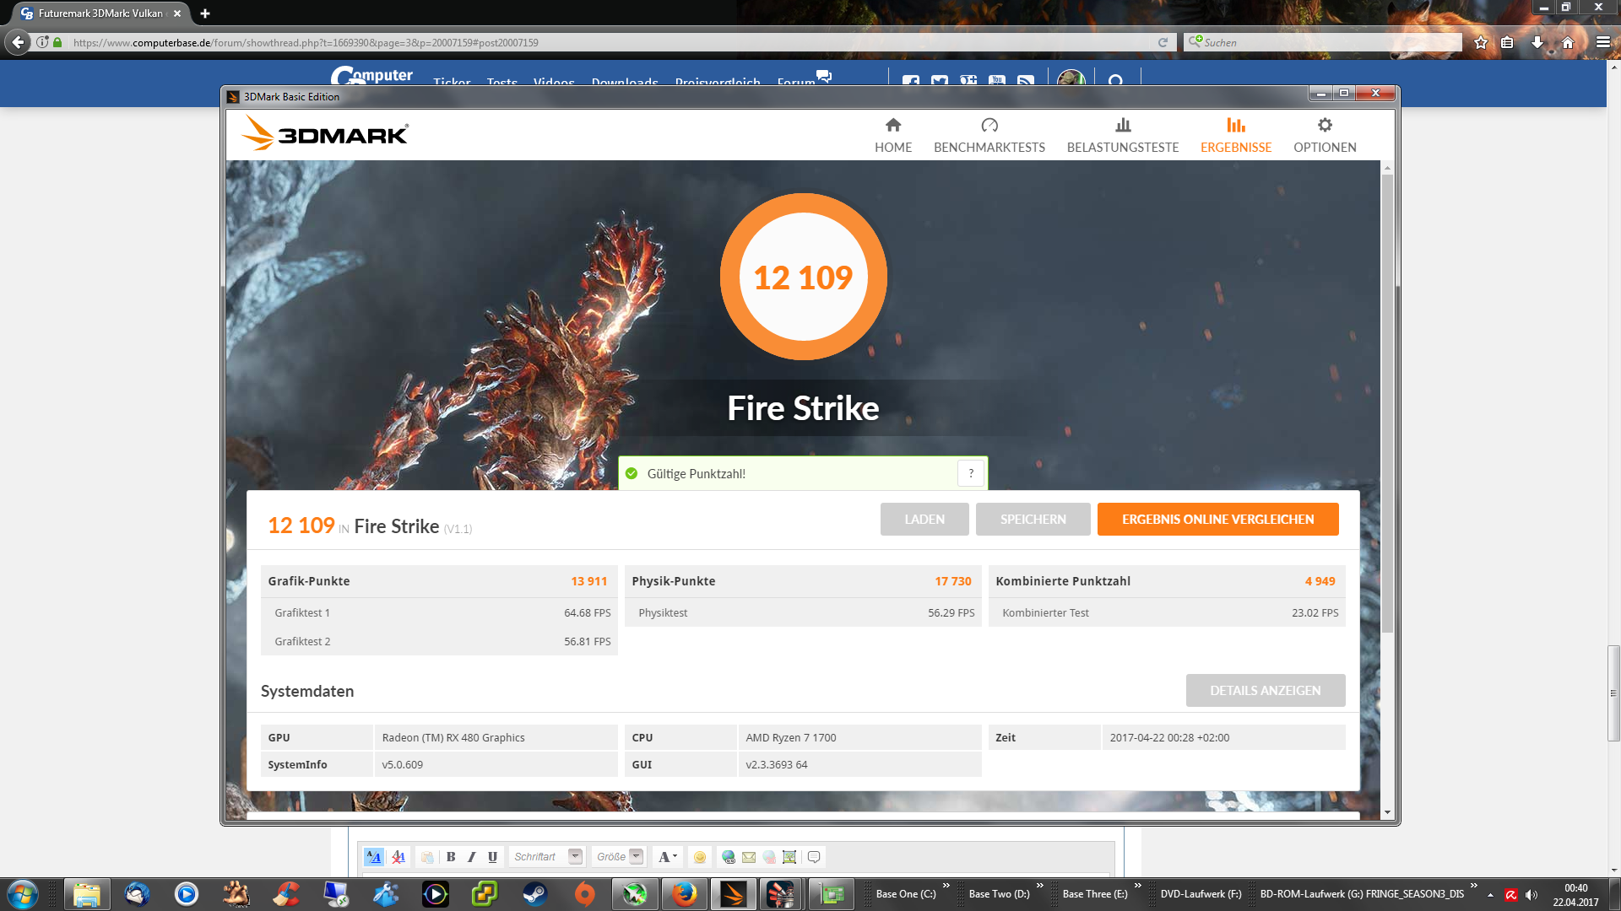Expand the Größe size dropdown
1621x911 pixels.
[x=637, y=857]
